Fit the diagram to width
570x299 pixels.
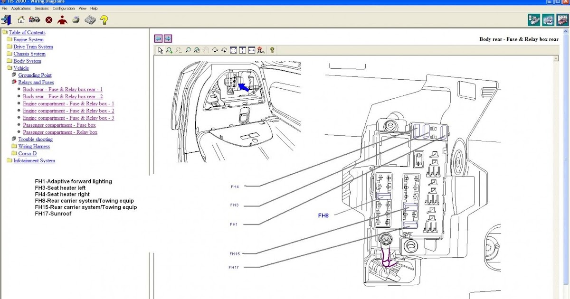coord(251,50)
